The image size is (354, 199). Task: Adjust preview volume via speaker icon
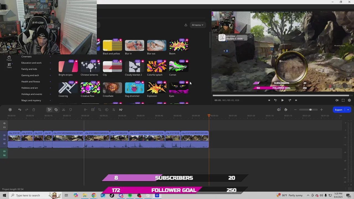pyautogui.click(x=337, y=100)
